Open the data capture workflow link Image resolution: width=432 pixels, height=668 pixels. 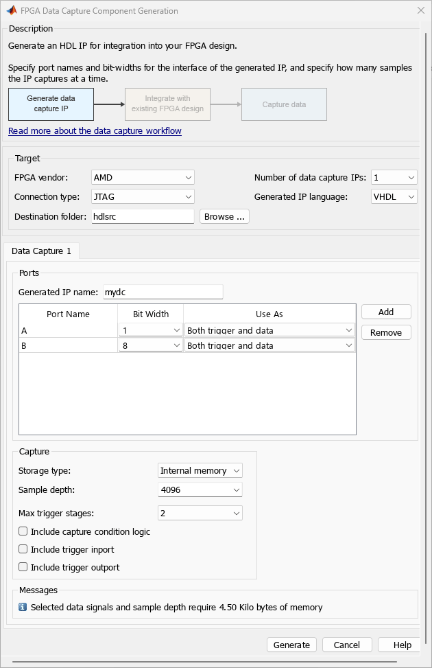95,130
